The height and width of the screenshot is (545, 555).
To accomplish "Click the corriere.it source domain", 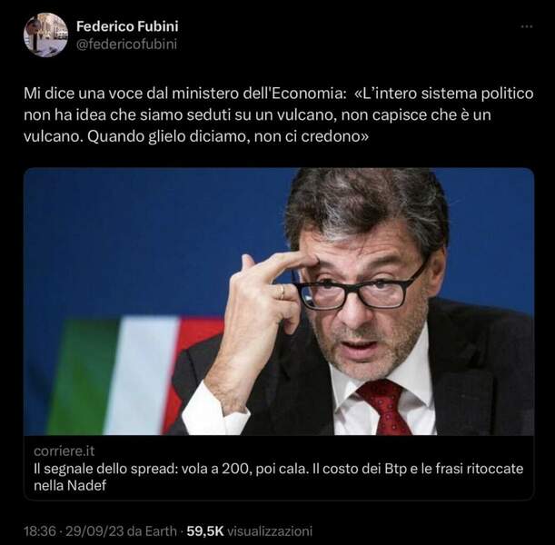I will [x=64, y=451].
